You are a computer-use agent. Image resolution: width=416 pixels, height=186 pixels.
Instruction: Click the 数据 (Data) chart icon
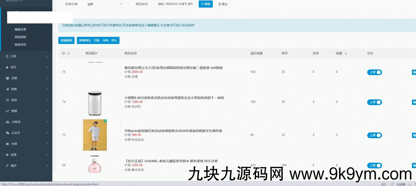[7, 111]
